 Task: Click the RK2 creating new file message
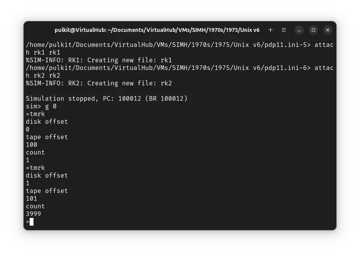tap(99, 83)
